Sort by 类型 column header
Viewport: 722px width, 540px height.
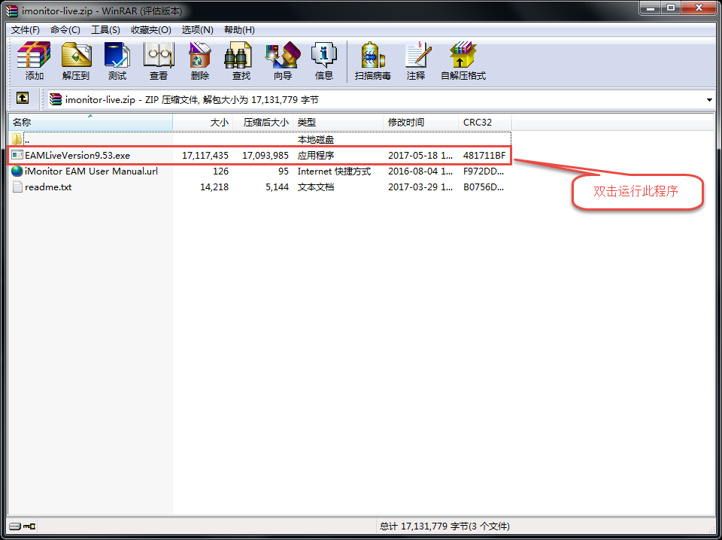[x=338, y=123]
